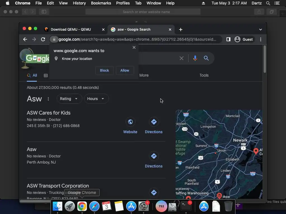Open search Tools
Screen dimensions: 286x214
[204, 75]
